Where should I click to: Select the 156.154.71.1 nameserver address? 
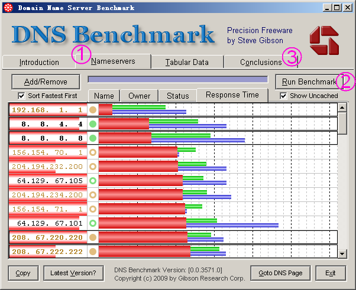[48, 209]
